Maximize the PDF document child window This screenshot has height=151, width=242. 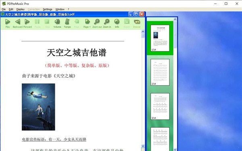[136, 14]
